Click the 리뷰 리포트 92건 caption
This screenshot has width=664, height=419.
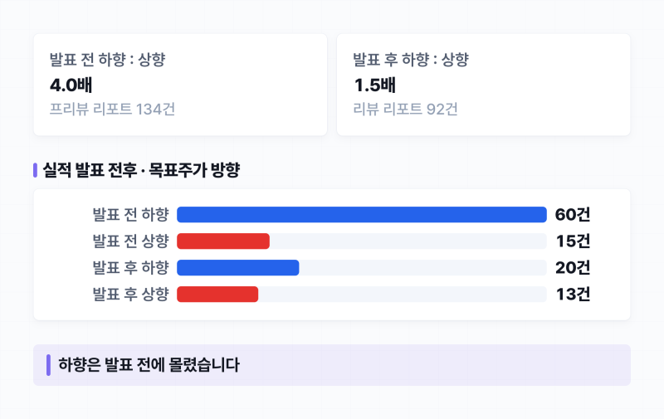pyautogui.click(x=405, y=110)
